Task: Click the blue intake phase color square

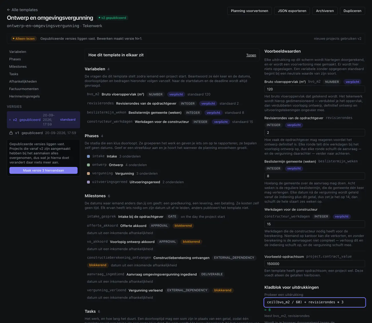Action: tap(88, 156)
